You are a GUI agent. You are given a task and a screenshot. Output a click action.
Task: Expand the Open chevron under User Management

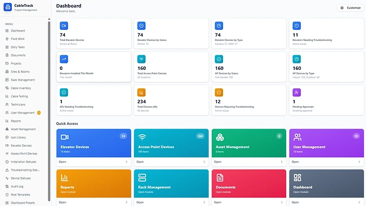[x=359, y=162]
